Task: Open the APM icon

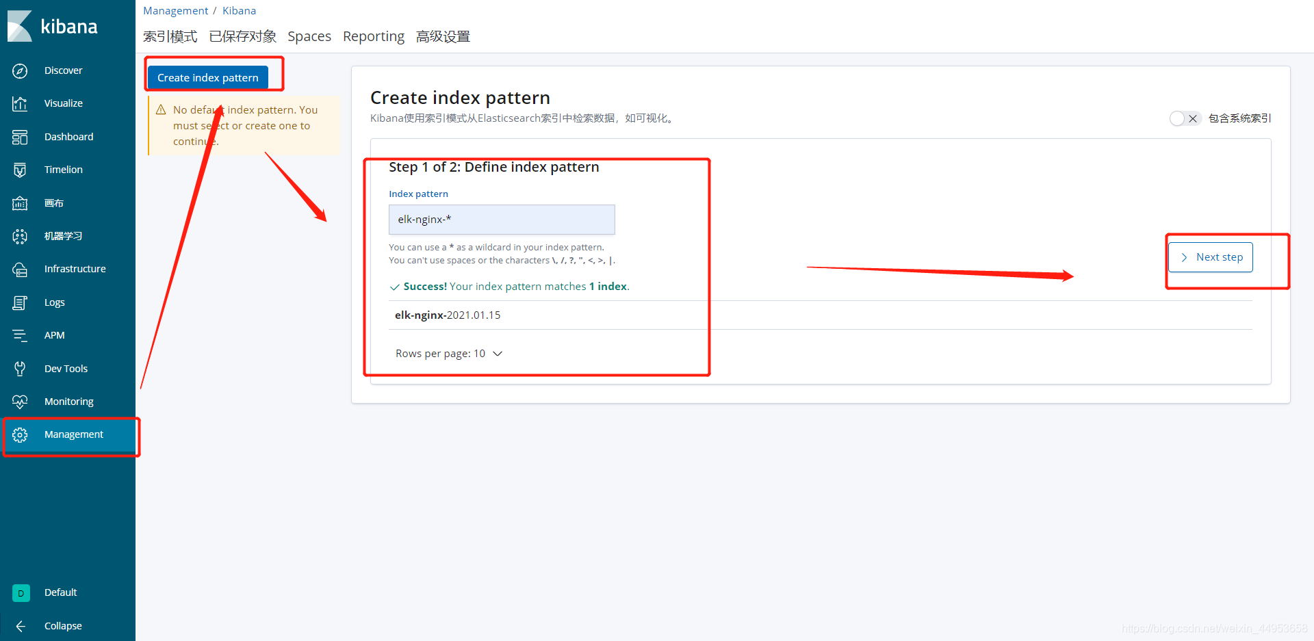Action: (20, 335)
